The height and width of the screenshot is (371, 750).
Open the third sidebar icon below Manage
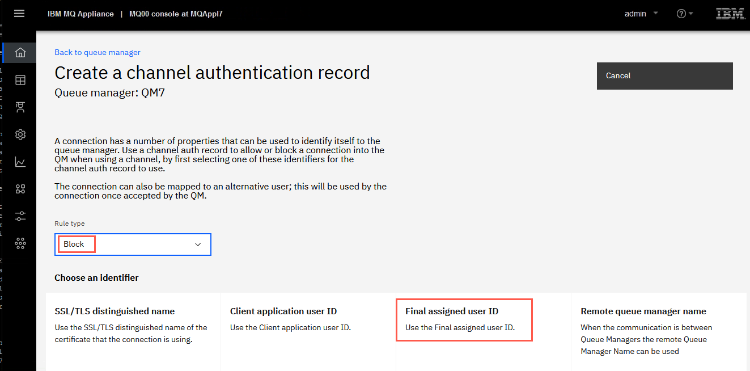pos(20,107)
